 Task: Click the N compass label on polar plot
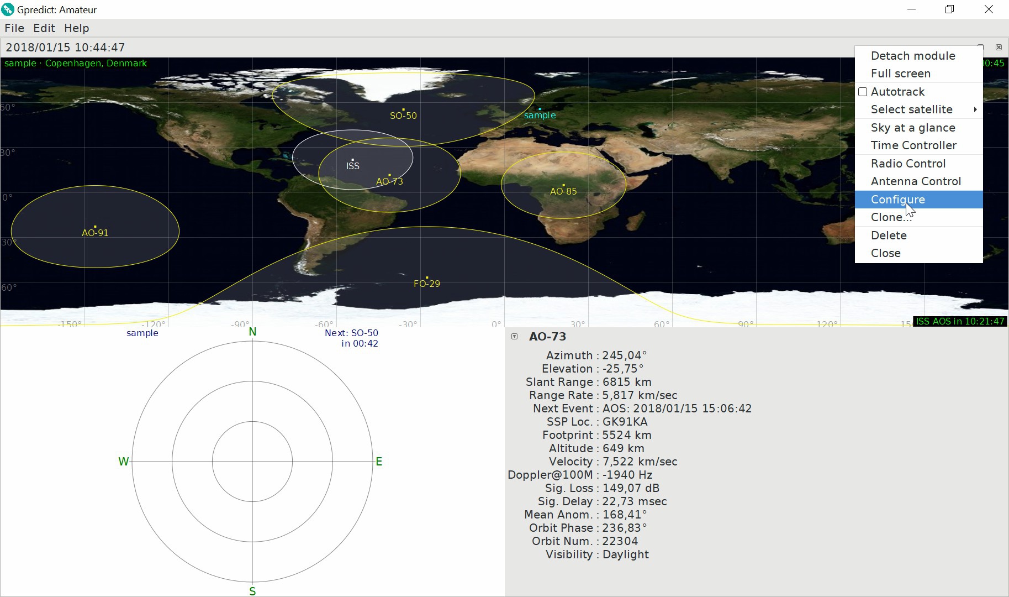point(252,332)
